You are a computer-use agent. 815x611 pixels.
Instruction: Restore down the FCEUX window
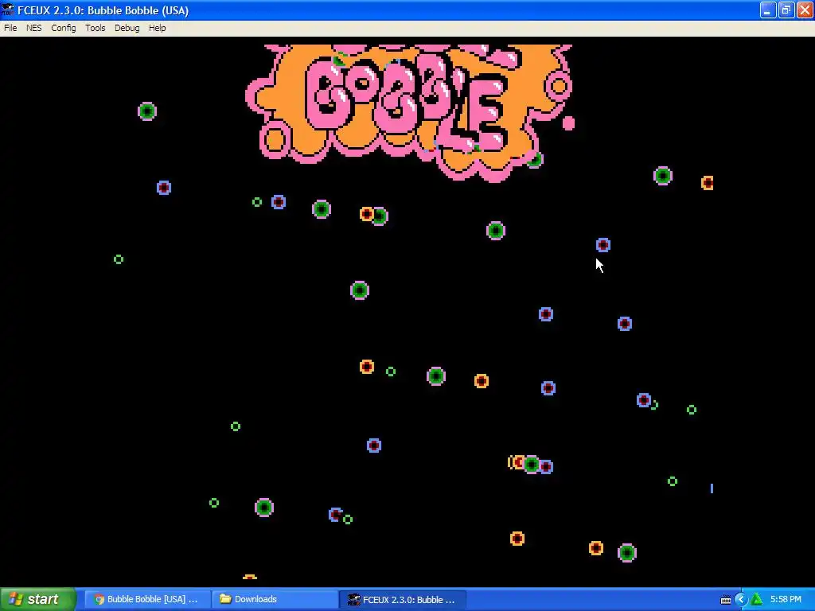point(786,10)
